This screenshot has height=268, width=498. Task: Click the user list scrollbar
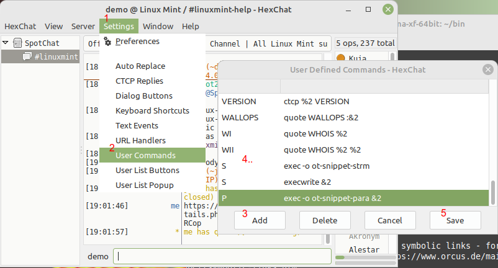(x=392, y=57)
